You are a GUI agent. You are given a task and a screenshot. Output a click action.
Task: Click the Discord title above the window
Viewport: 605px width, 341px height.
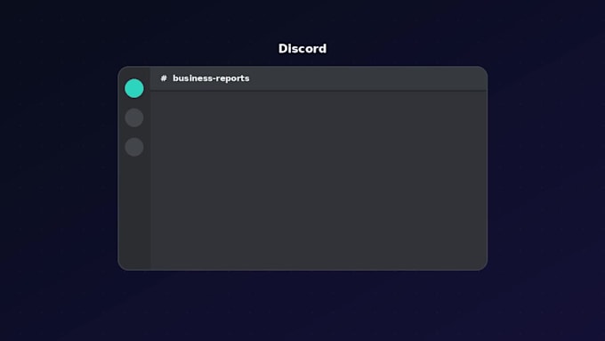(302, 49)
